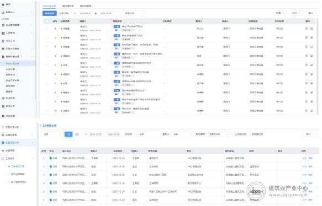Viewport: 322px width, 206px height.
Task: Check the checkbox for upper table row 6
Action: pos(47,74)
